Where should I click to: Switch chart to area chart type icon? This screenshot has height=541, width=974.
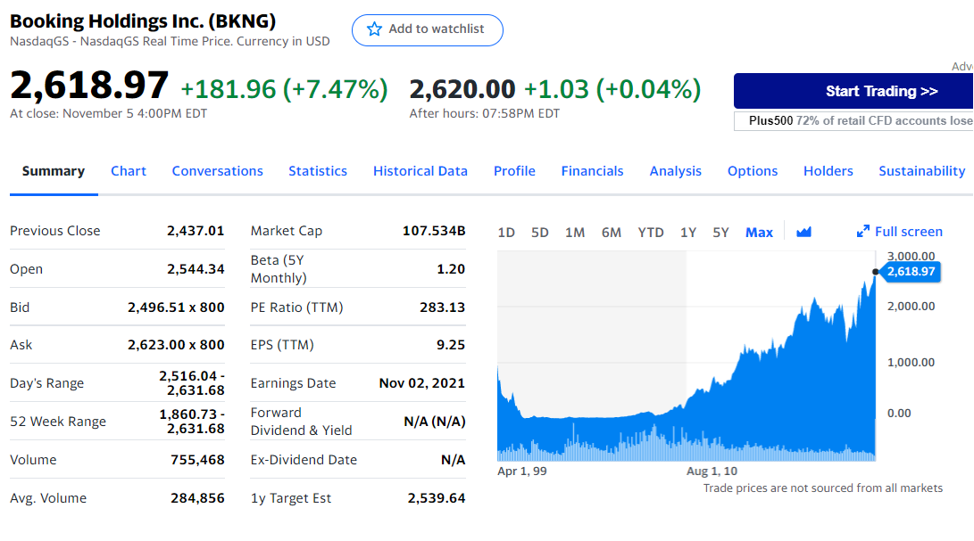pyautogui.click(x=803, y=232)
